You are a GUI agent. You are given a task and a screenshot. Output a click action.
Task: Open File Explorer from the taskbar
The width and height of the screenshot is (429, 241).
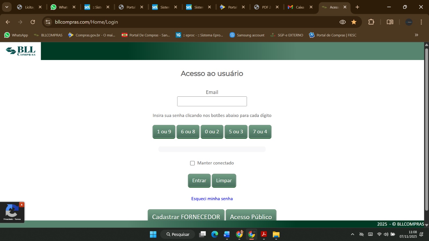(276, 234)
